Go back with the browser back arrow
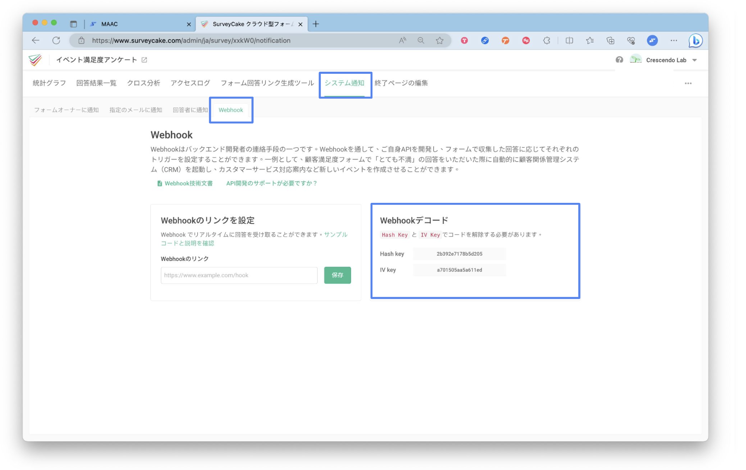This screenshot has height=470, width=746. pyautogui.click(x=35, y=40)
